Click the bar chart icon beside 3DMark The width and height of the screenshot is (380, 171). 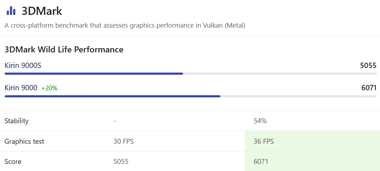[11, 11]
